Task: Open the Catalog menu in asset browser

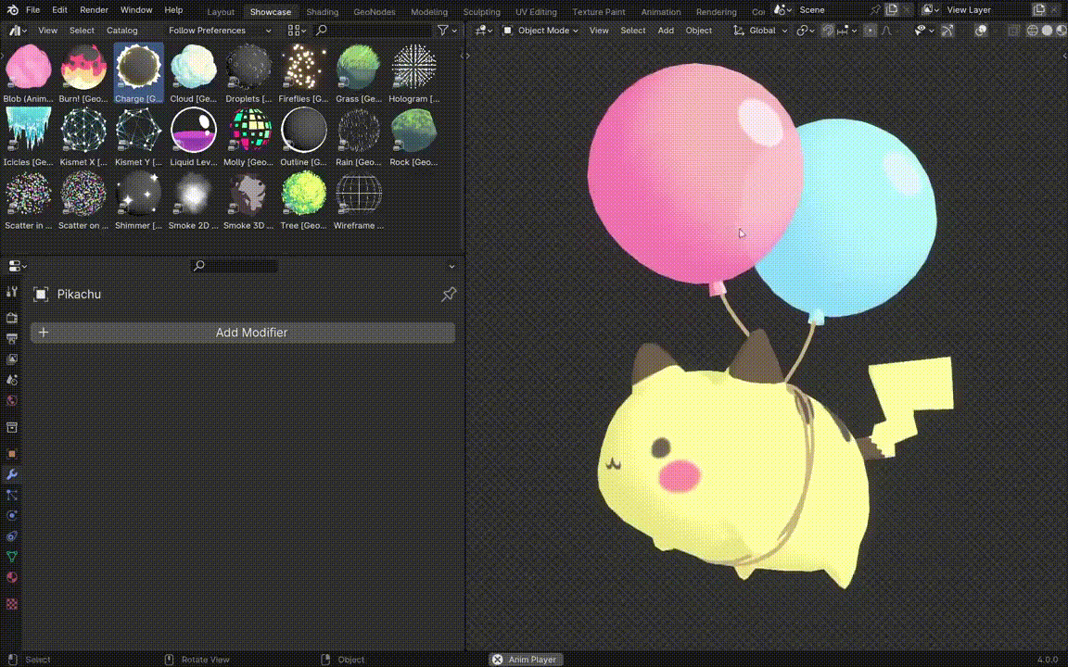Action: [x=121, y=31]
